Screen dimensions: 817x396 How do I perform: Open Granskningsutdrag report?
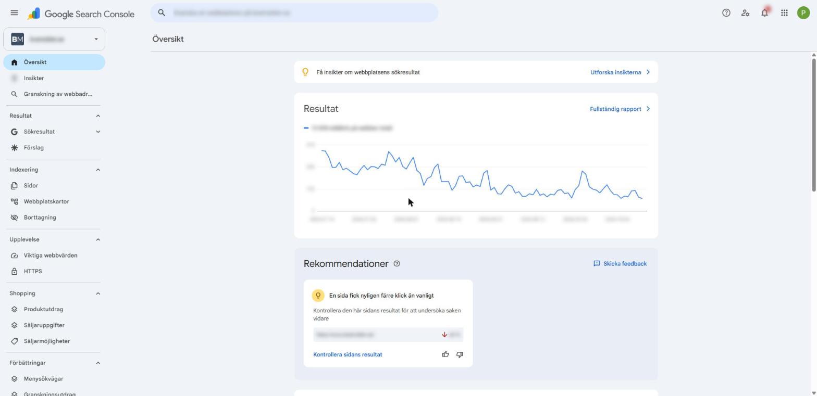pos(54,393)
